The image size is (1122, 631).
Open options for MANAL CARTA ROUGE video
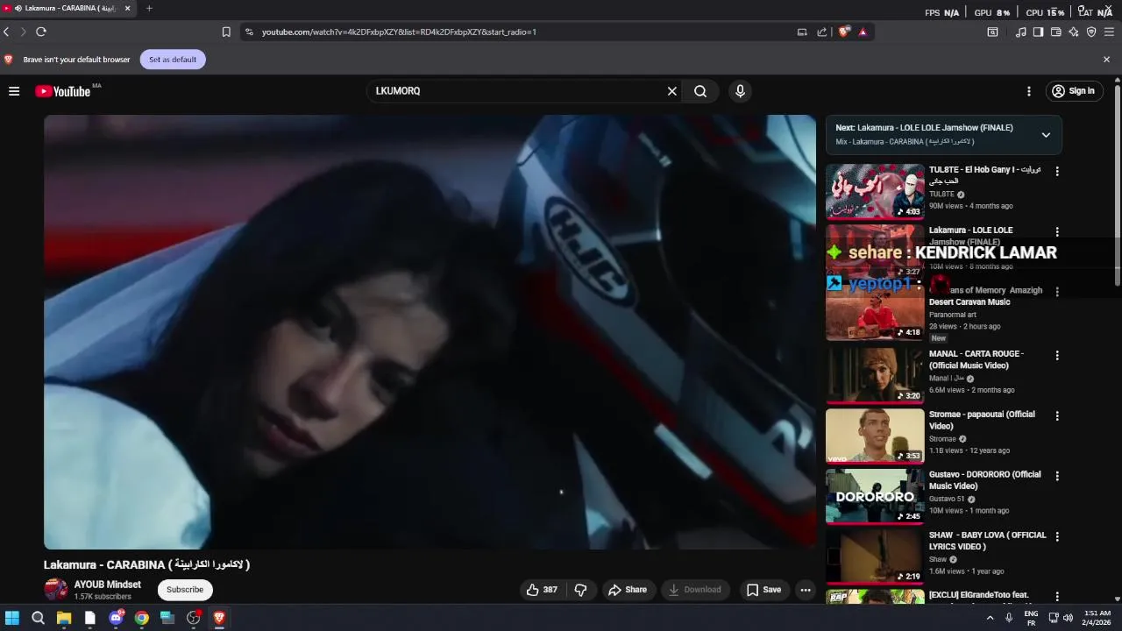1057,356
